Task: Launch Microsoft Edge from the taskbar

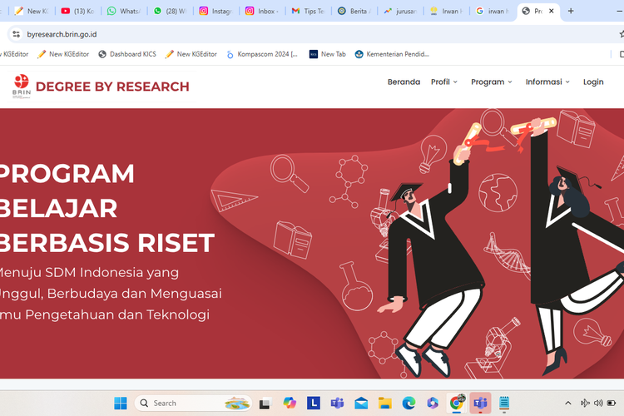Action: coord(409,404)
